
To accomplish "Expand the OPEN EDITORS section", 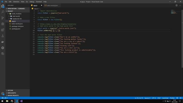I will tap(18, 9).
